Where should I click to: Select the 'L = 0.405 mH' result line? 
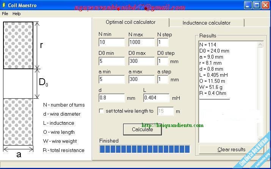pos(214,75)
